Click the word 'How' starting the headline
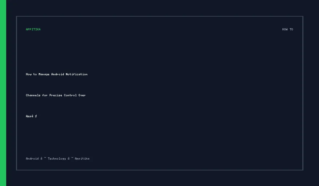Image resolution: width=319 pixels, height=186 pixels. point(29,74)
